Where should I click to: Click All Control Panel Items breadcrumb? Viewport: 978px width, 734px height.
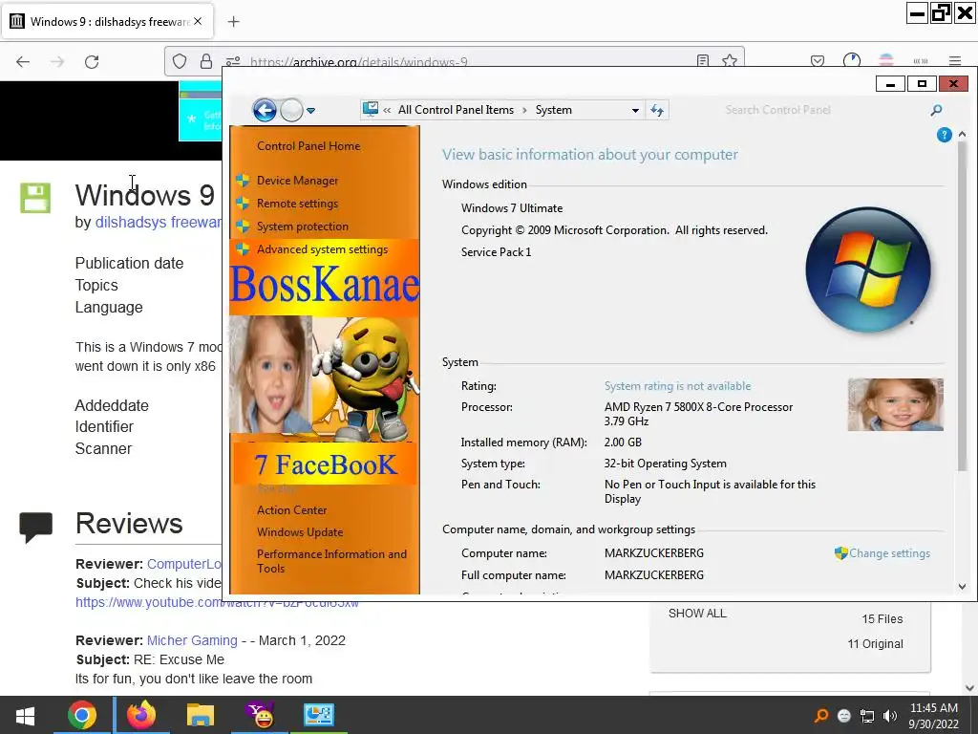(x=456, y=110)
